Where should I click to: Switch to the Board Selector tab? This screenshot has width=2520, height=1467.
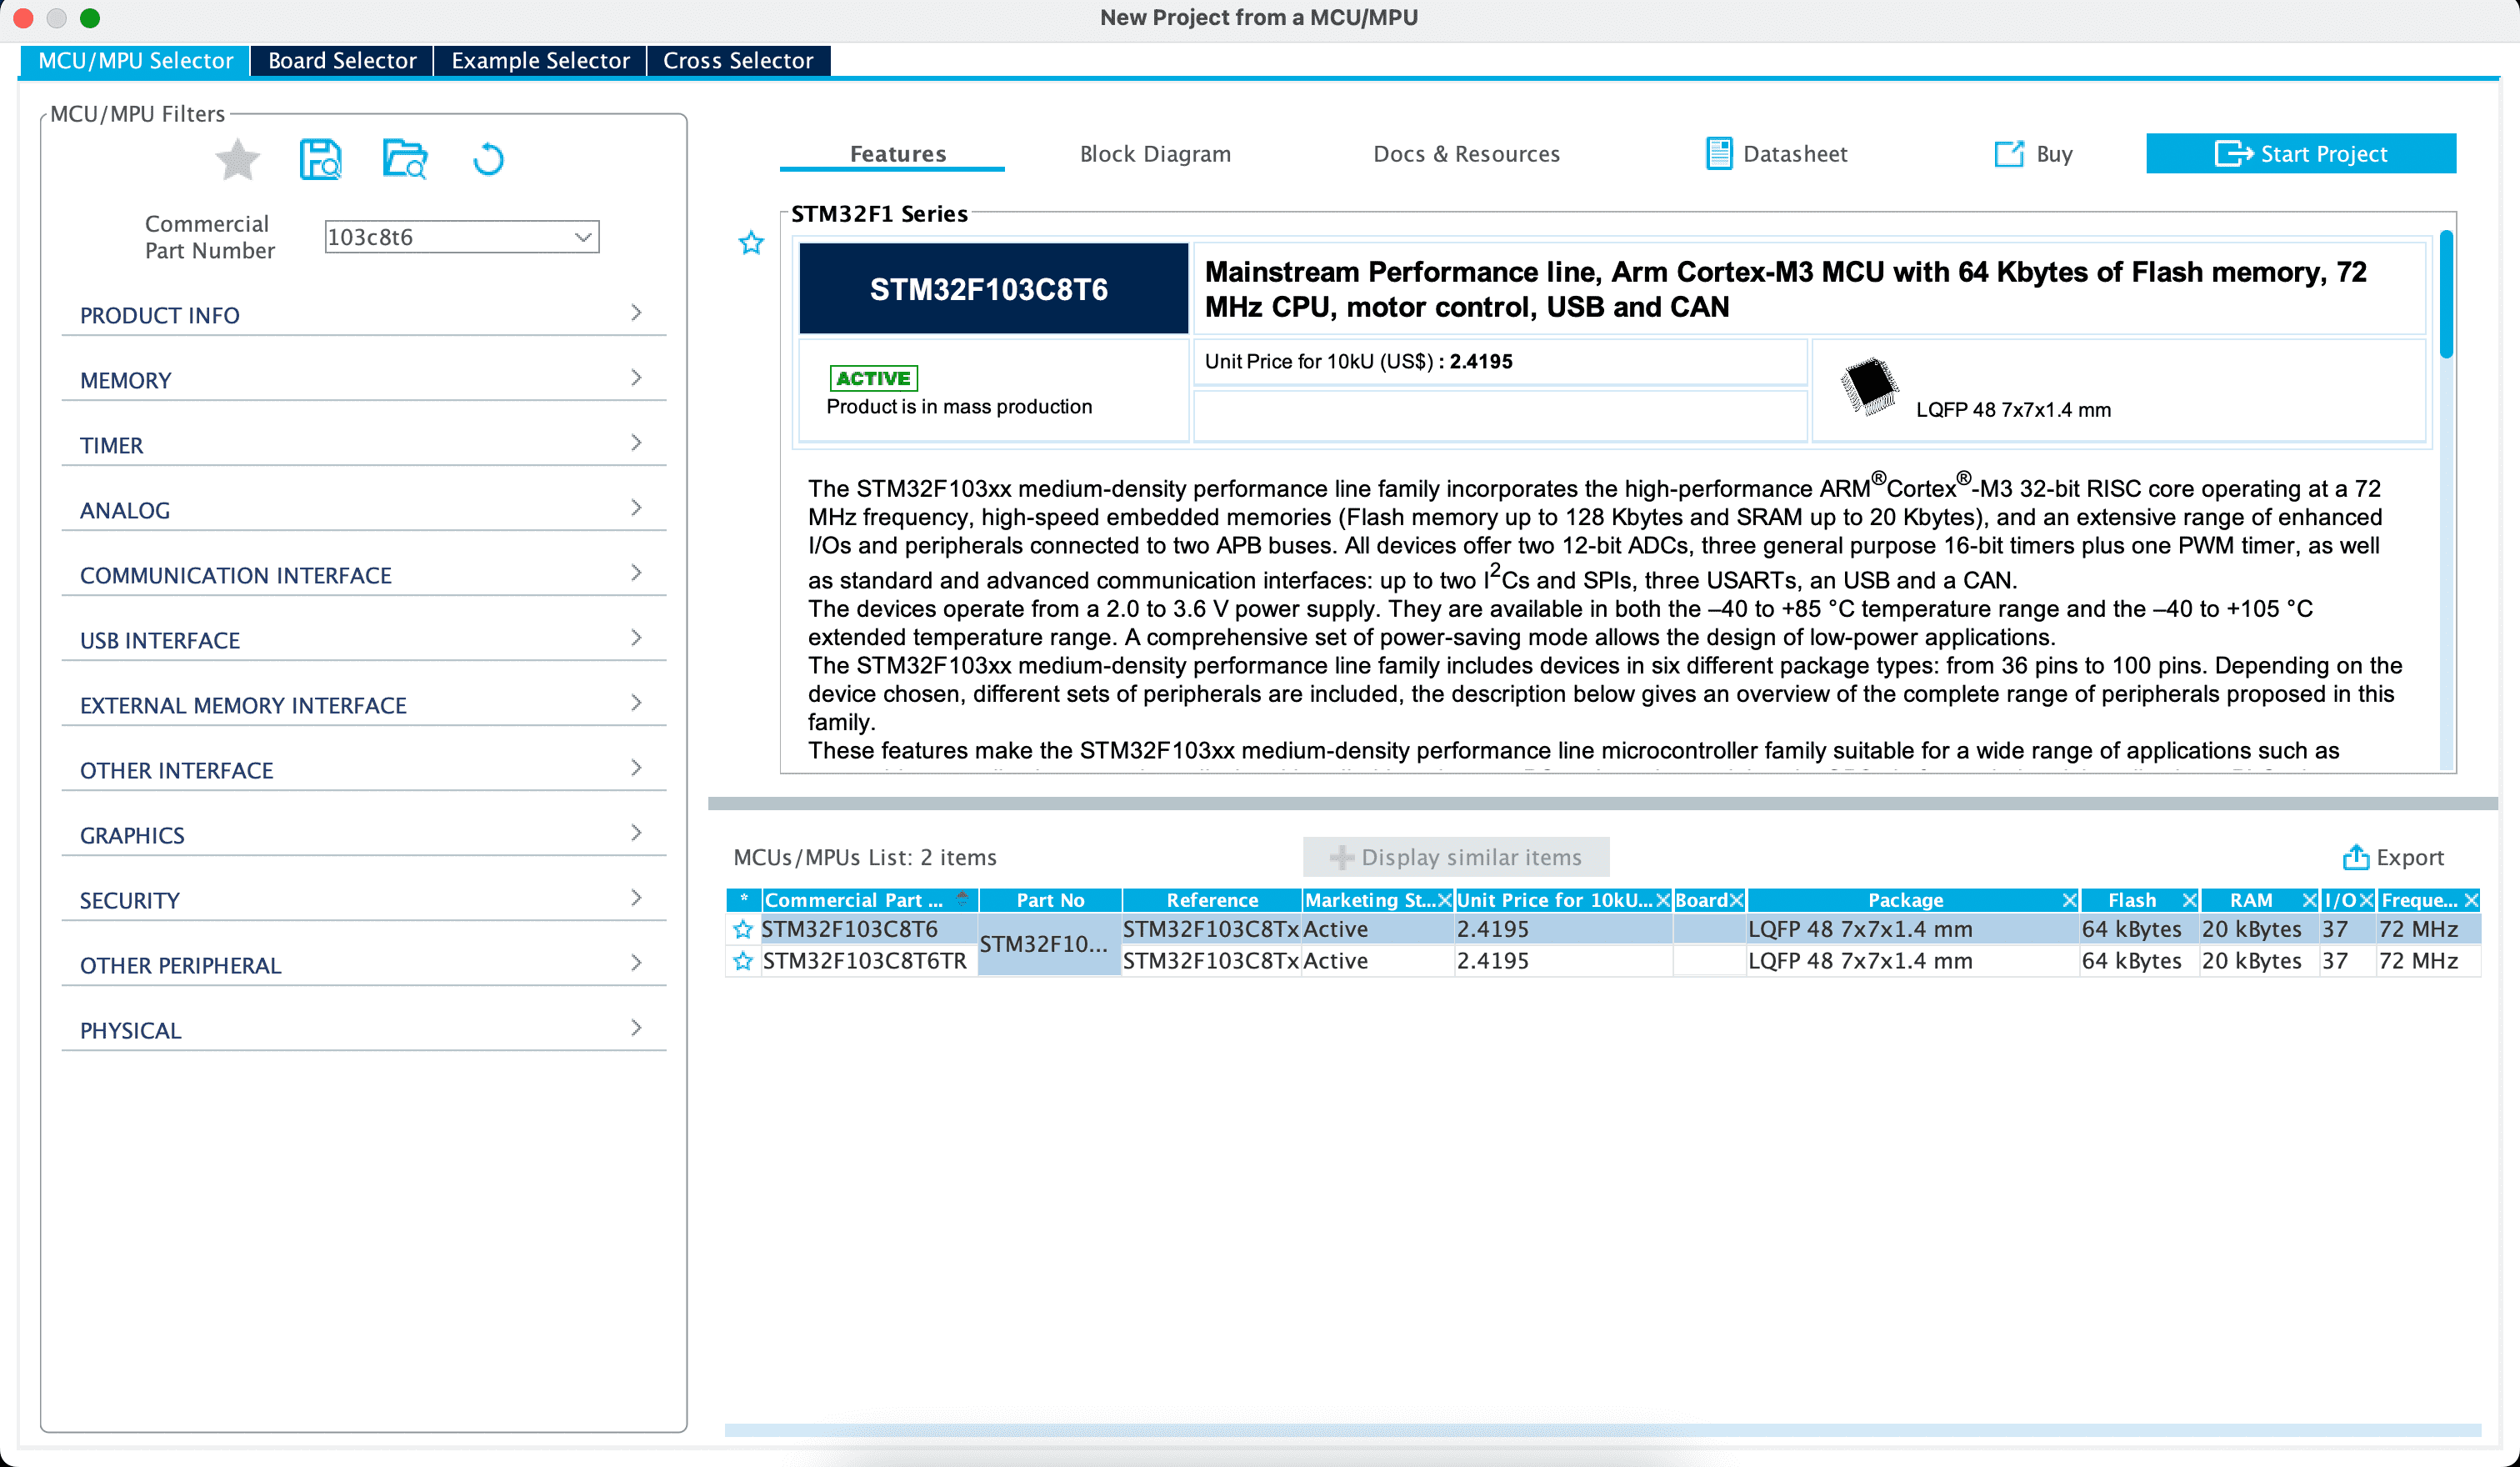point(342,61)
